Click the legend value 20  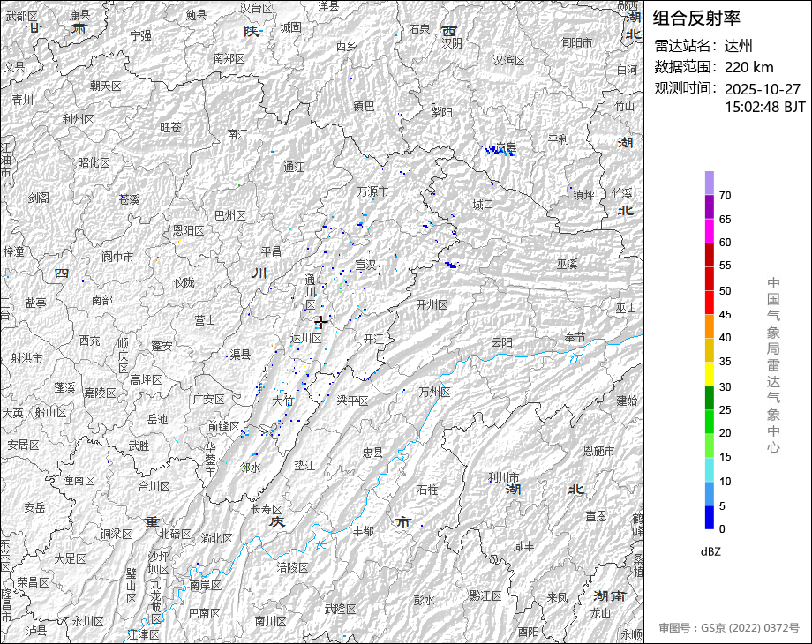click(725, 433)
